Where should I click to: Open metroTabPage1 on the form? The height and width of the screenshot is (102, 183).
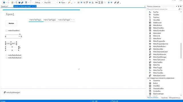[x=35, y=20]
